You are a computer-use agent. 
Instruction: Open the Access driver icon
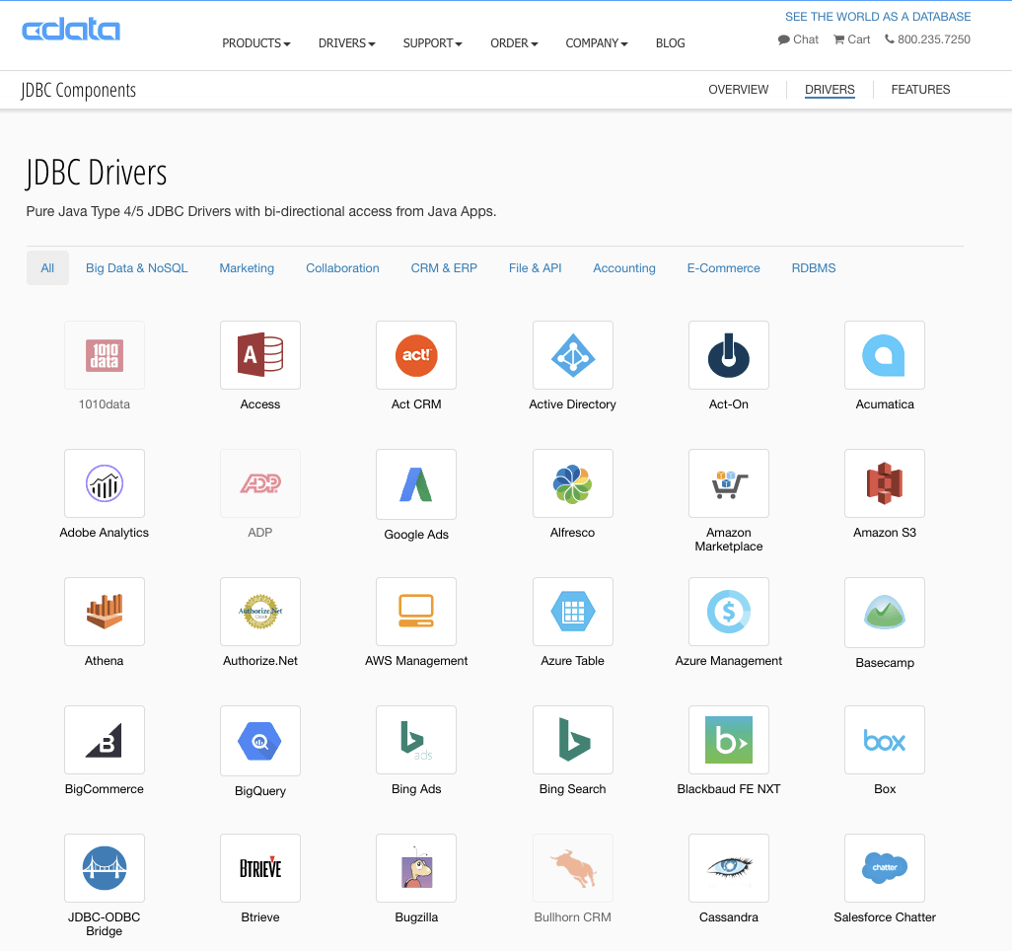[x=260, y=355]
